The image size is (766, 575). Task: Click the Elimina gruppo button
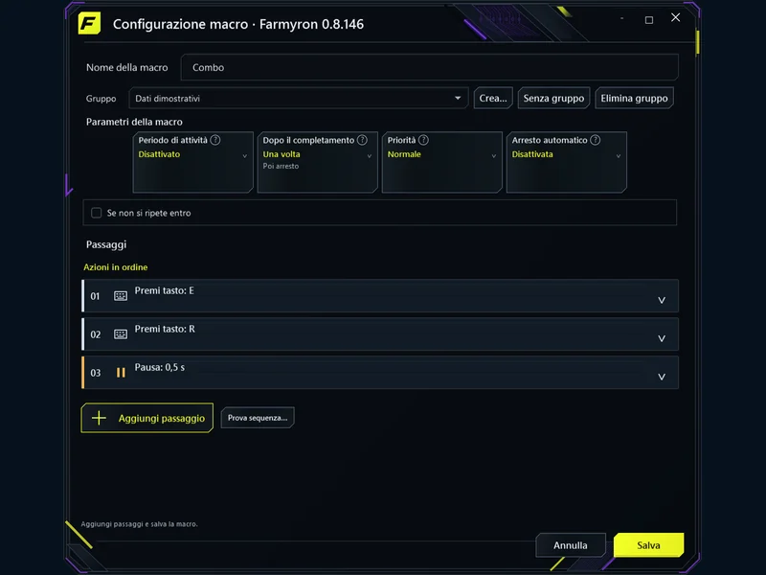(x=634, y=99)
